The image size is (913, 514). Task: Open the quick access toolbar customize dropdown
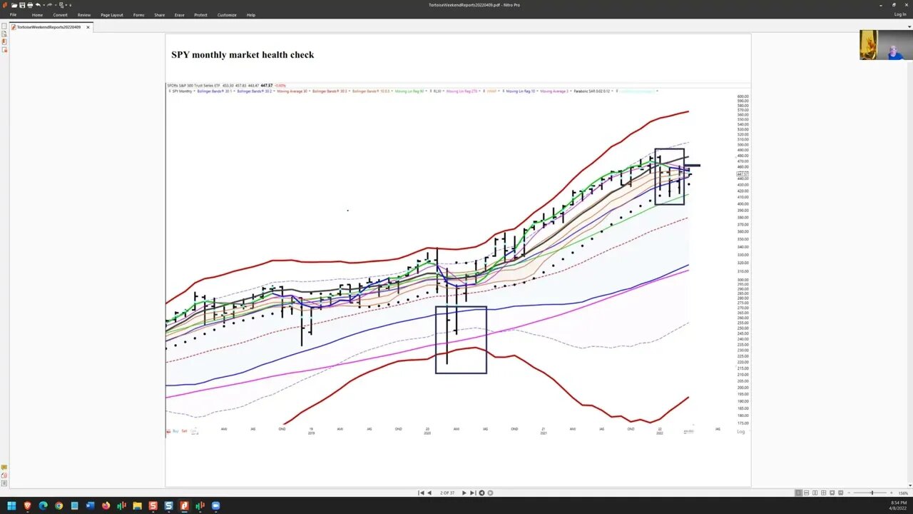70,5
